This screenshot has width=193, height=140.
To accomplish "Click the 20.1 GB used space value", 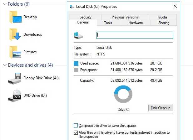I will pos(156,63).
